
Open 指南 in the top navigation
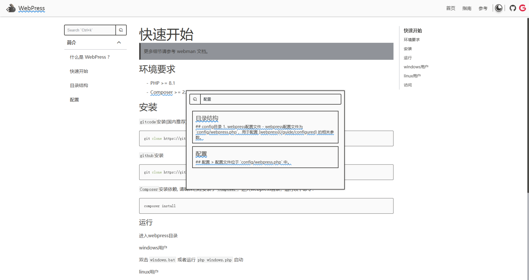pyautogui.click(x=467, y=8)
